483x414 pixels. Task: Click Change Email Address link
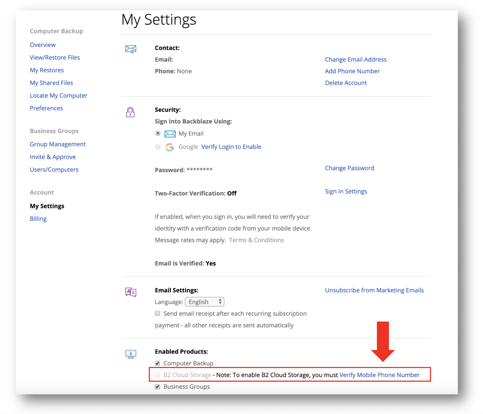(356, 60)
